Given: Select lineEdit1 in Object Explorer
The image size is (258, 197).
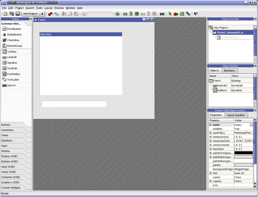Looking at the screenshot, I should [x=222, y=85].
